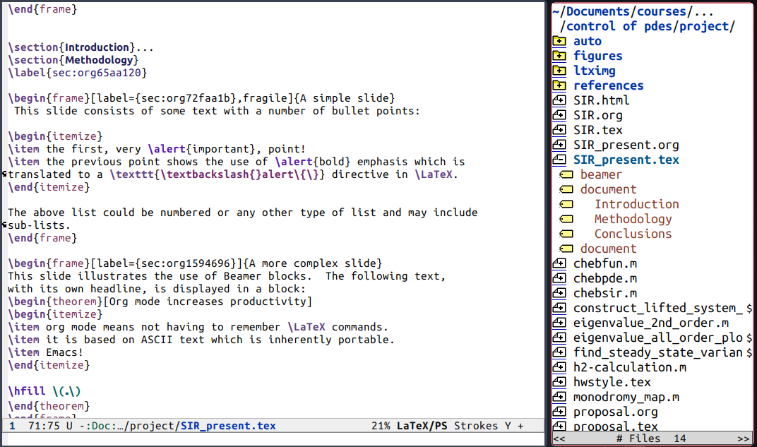The width and height of the screenshot is (757, 447).
Task: Click the find_steady_state_varian file icon
Action: click(559, 352)
